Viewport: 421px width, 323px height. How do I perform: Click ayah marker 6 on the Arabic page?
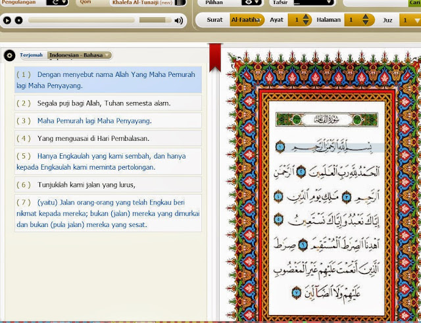pos(303,245)
